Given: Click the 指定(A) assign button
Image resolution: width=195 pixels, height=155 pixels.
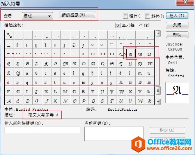Looking at the screenshot, I should point(167,130).
